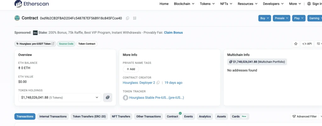Viewport: 322px width, 126px height.
Task: Copy the contract address icon
Action: [127, 18]
